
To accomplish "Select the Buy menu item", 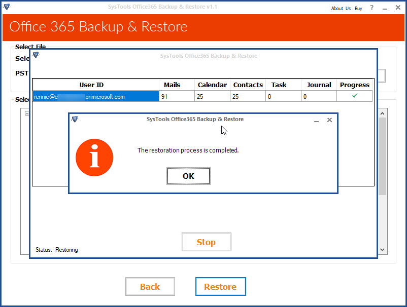I will (x=358, y=8).
